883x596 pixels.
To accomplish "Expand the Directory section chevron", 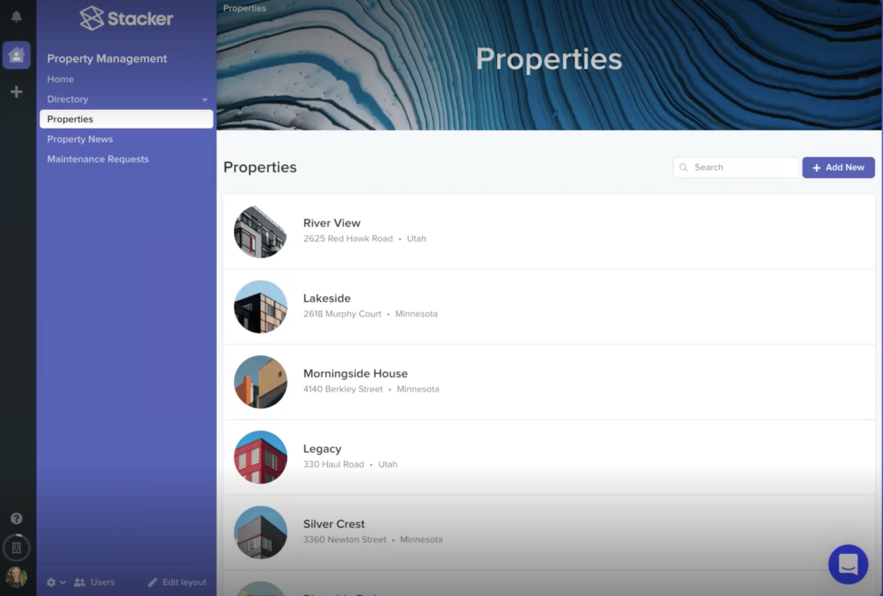I will tap(205, 99).
